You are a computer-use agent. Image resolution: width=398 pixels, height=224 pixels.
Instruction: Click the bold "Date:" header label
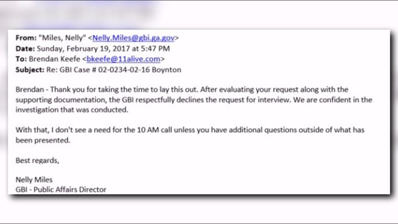tap(25, 49)
